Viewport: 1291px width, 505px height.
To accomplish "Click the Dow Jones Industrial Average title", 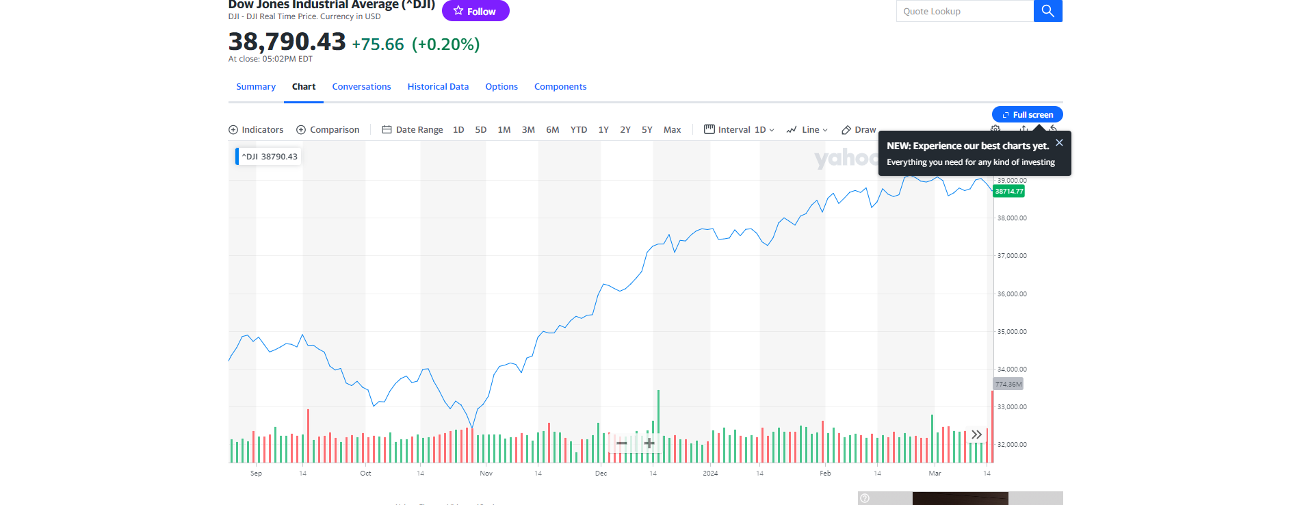I will click(332, 4).
